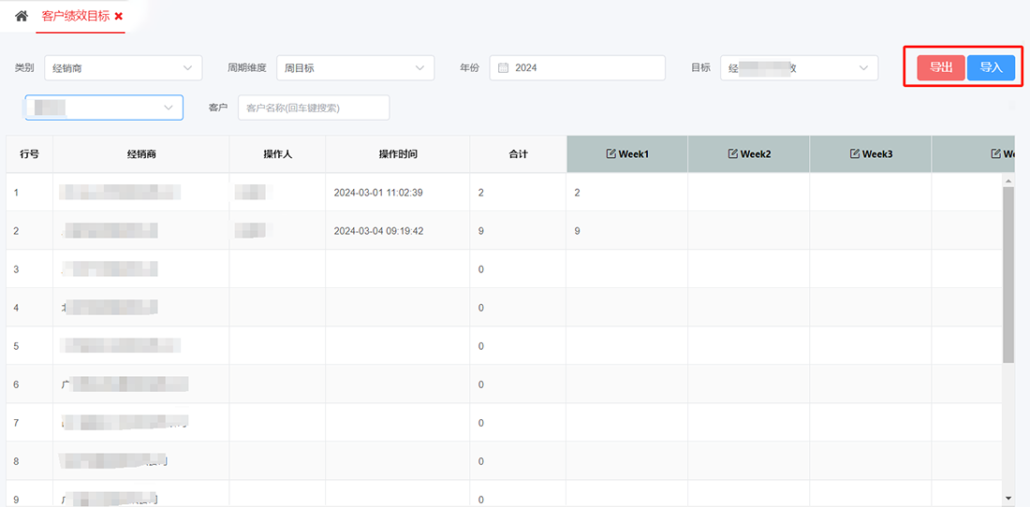This screenshot has width=1030, height=507.
Task: Click the edit icon beside Week3 header
Action: click(x=855, y=153)
